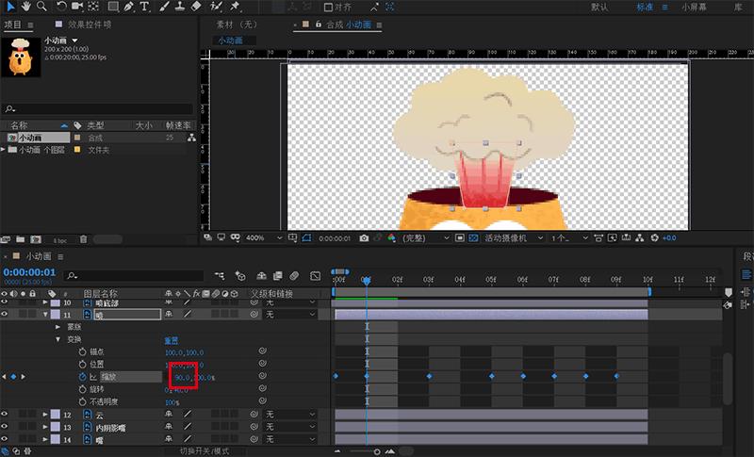Collapse the 变换 transform group
Screen dimensions: 754x457
tap(58, 339)
